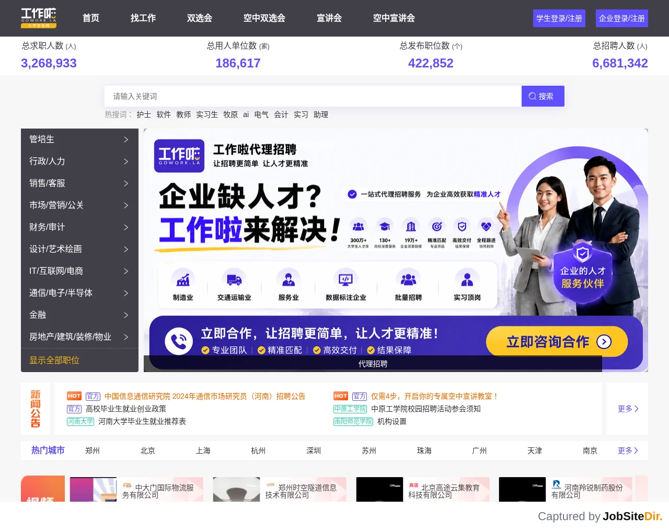Viewport: 669px width, 532px height.
Task: Click 学生登录/注册 button
Action: pos(559,18)
